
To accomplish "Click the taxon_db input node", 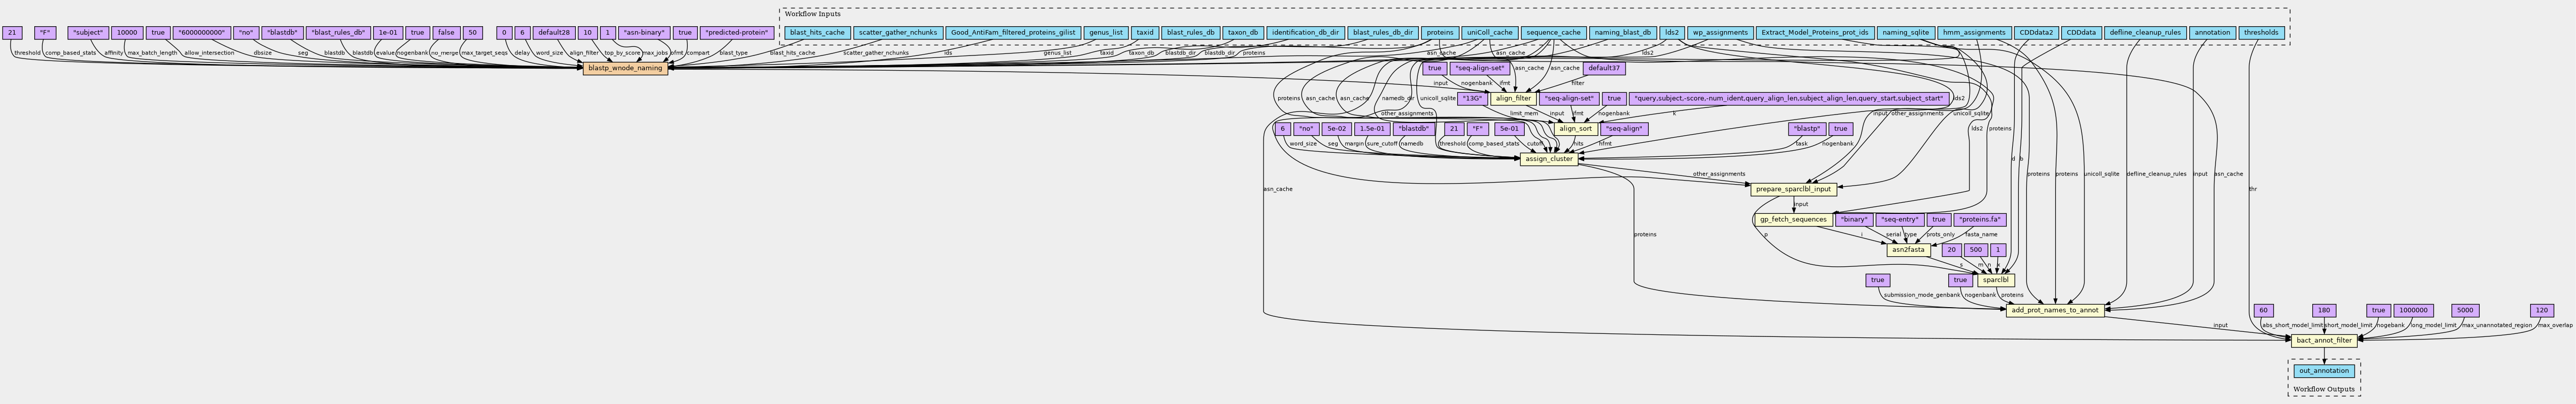I will pos(1243,33).
